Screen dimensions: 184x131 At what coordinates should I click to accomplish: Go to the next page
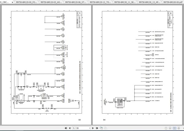click(x=93, y=128)
